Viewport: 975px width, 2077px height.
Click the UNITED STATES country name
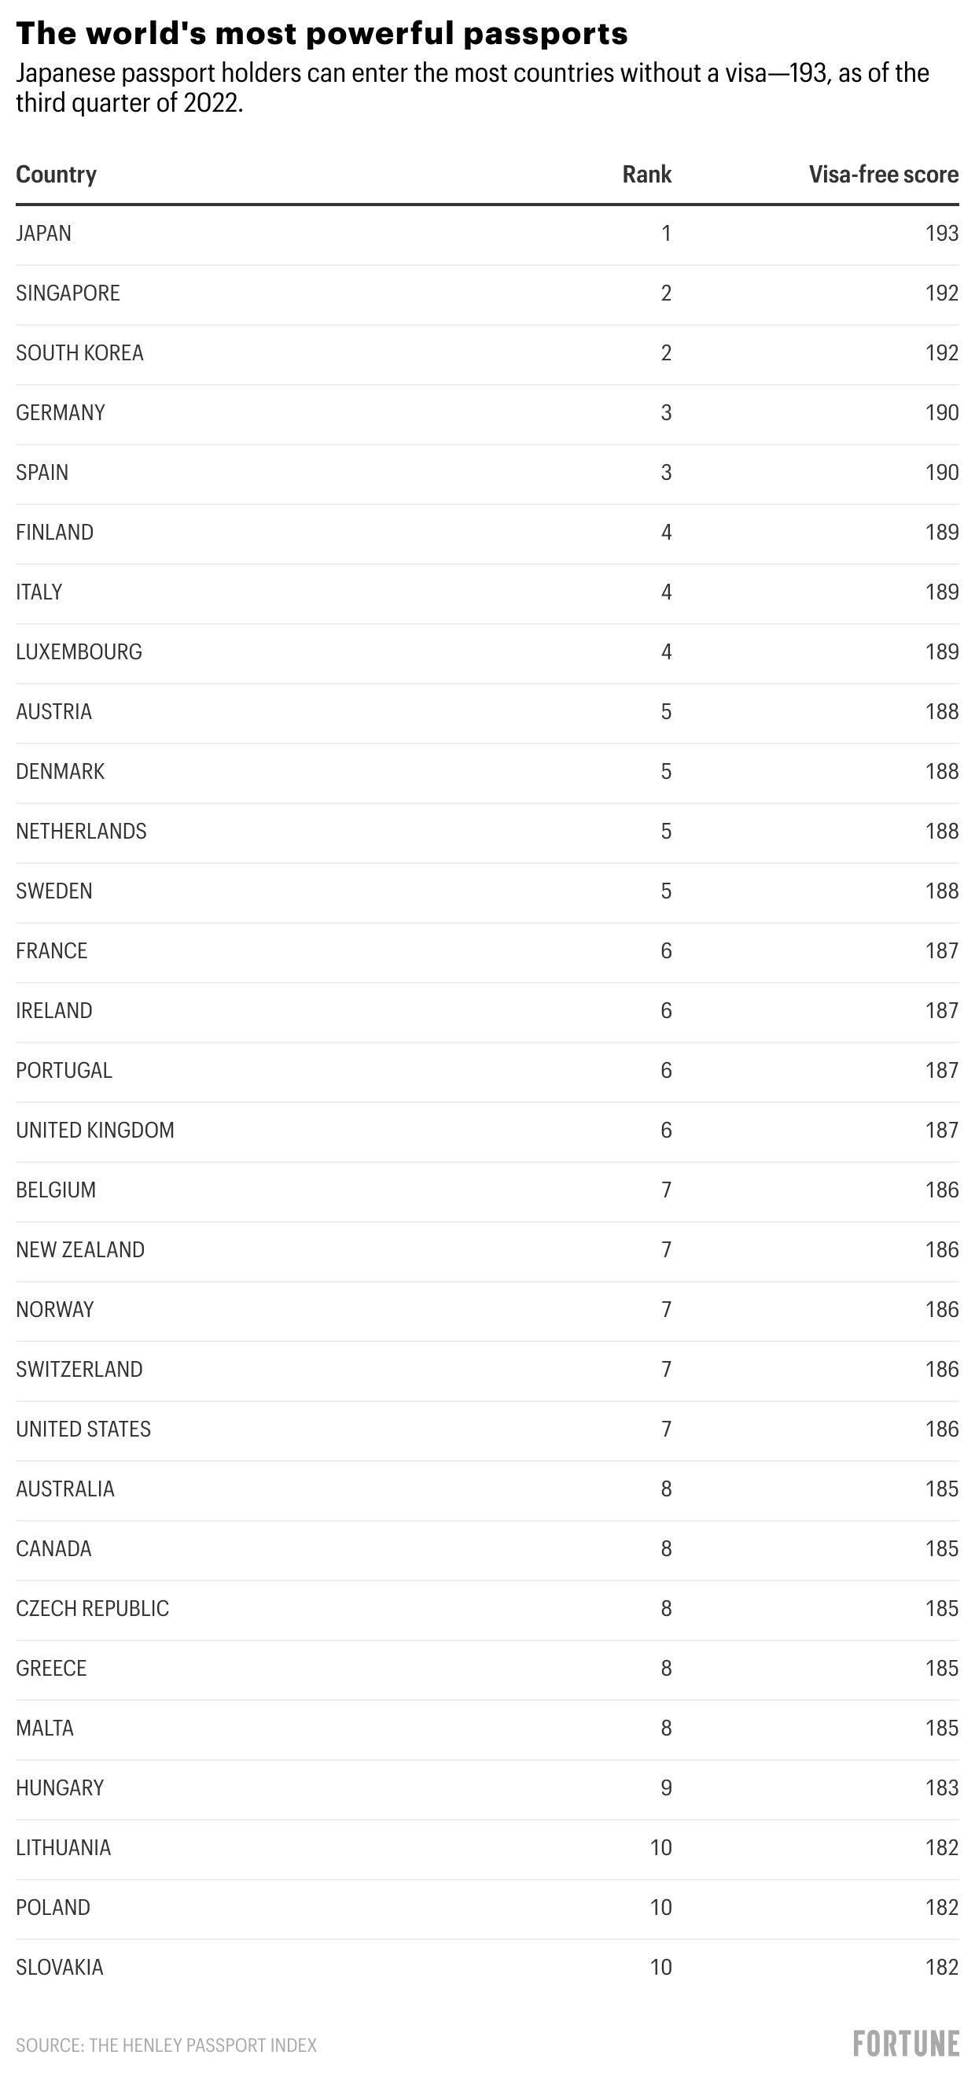(84, 1428)
